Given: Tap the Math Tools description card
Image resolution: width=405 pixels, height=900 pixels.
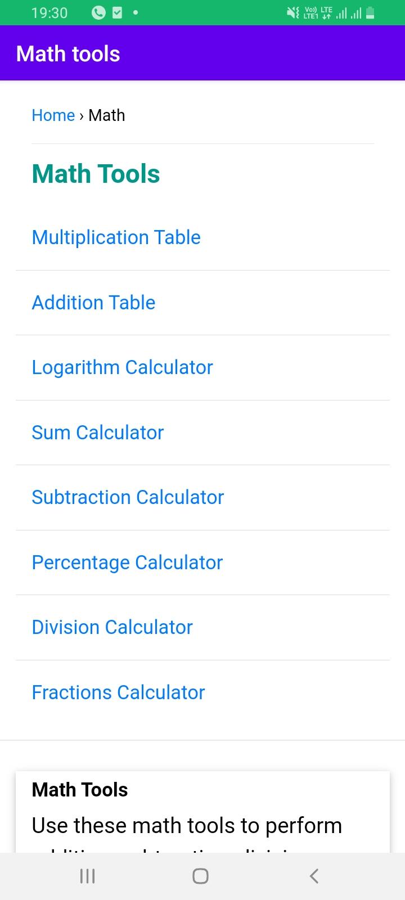Looking at the screenshot, I should 202,812.
